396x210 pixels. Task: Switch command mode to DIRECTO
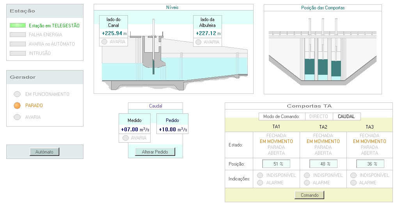point(319,116)
